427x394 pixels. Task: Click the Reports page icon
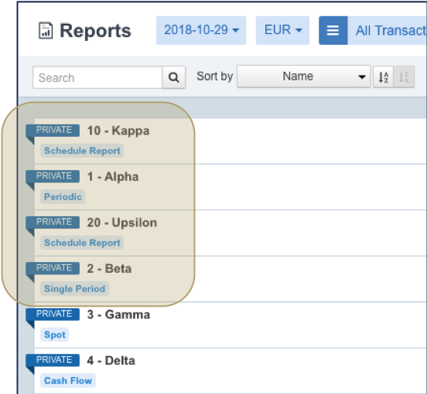[46, 30]
